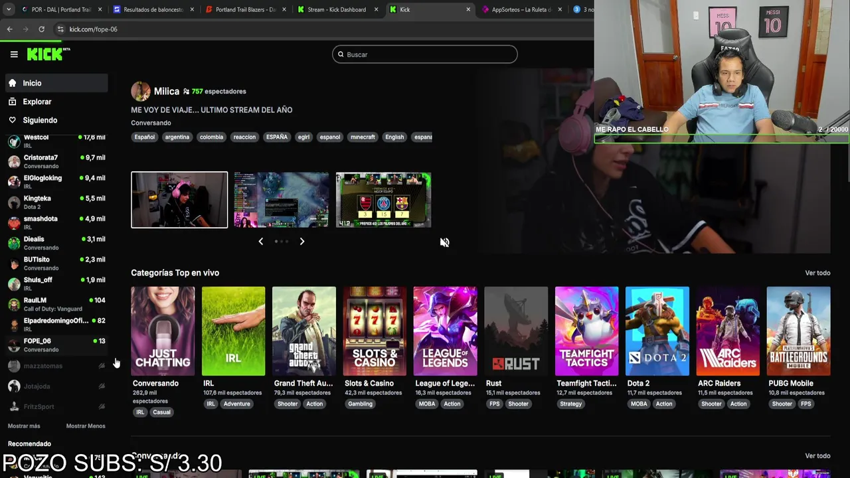
Task: Click Ver todo for Categorías Top
Action: coord(817,273)
